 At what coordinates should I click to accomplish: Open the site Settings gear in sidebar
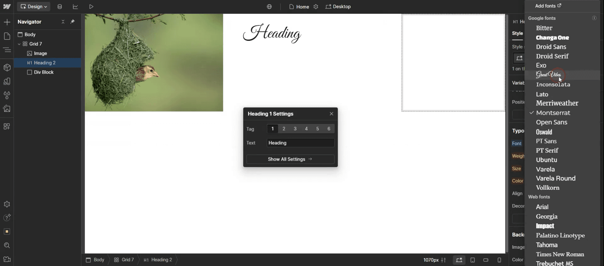(x=7, y=204)
